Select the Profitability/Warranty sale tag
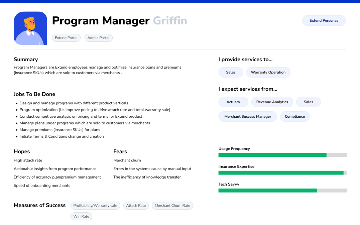 (x=95, y=206)
